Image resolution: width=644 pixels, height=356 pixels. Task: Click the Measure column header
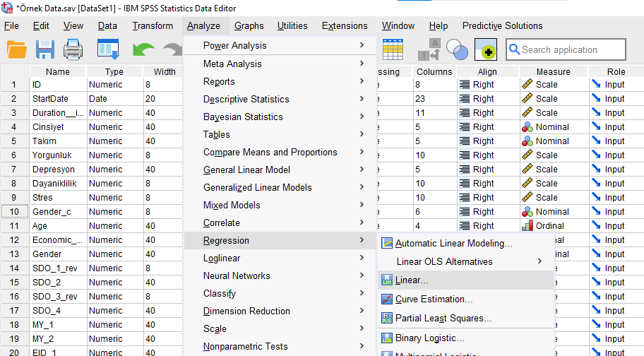tap(553, 71)
